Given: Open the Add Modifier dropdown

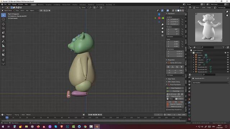Looking at the screenshot, I should point(210,83).
